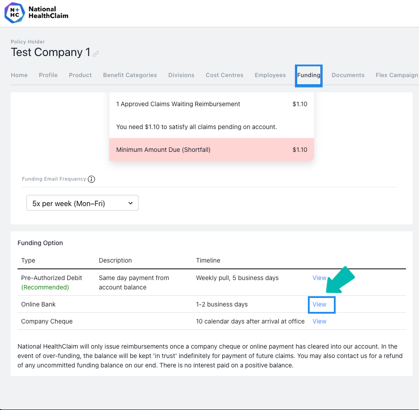Image resolution: width=419 pixels, height=410 pixels.
Task: Open the 5x per week frequency dropdown
Action: pyautogui.click(x=82, y=203)
